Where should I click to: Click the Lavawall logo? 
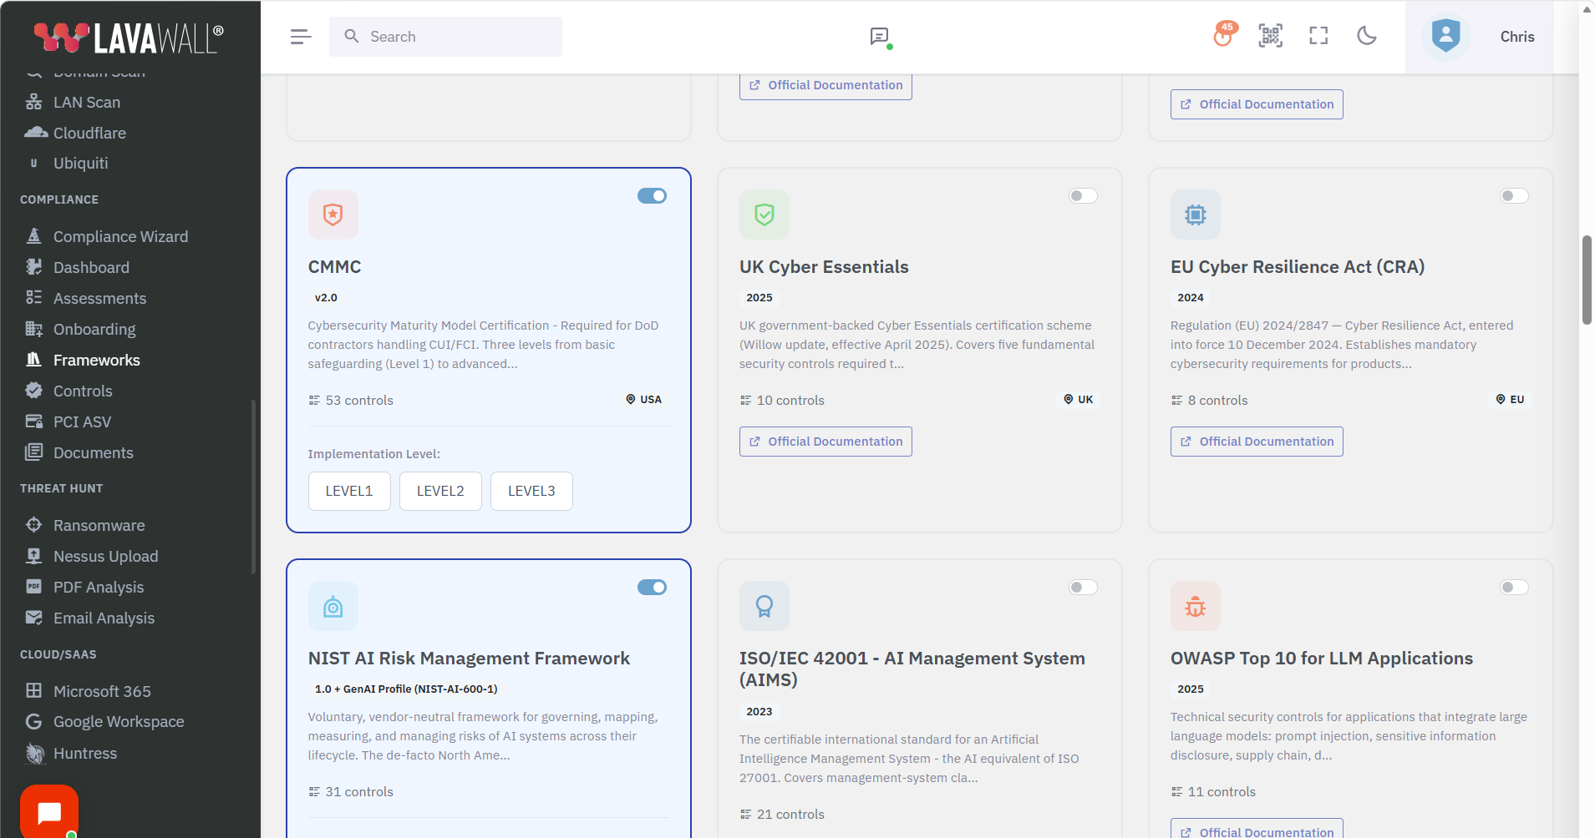129,37
